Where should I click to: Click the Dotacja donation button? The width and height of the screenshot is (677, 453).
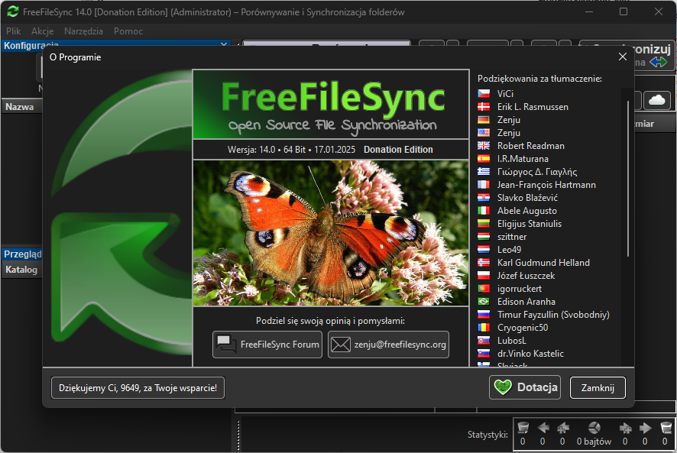click(525, 387)
